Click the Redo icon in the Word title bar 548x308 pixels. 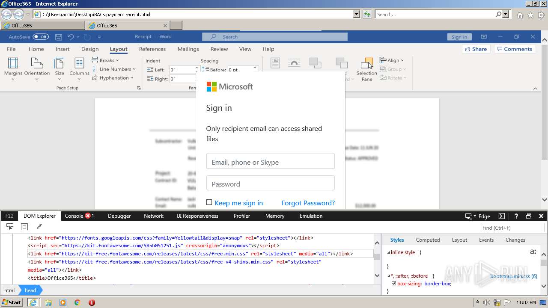click(87, 37)
